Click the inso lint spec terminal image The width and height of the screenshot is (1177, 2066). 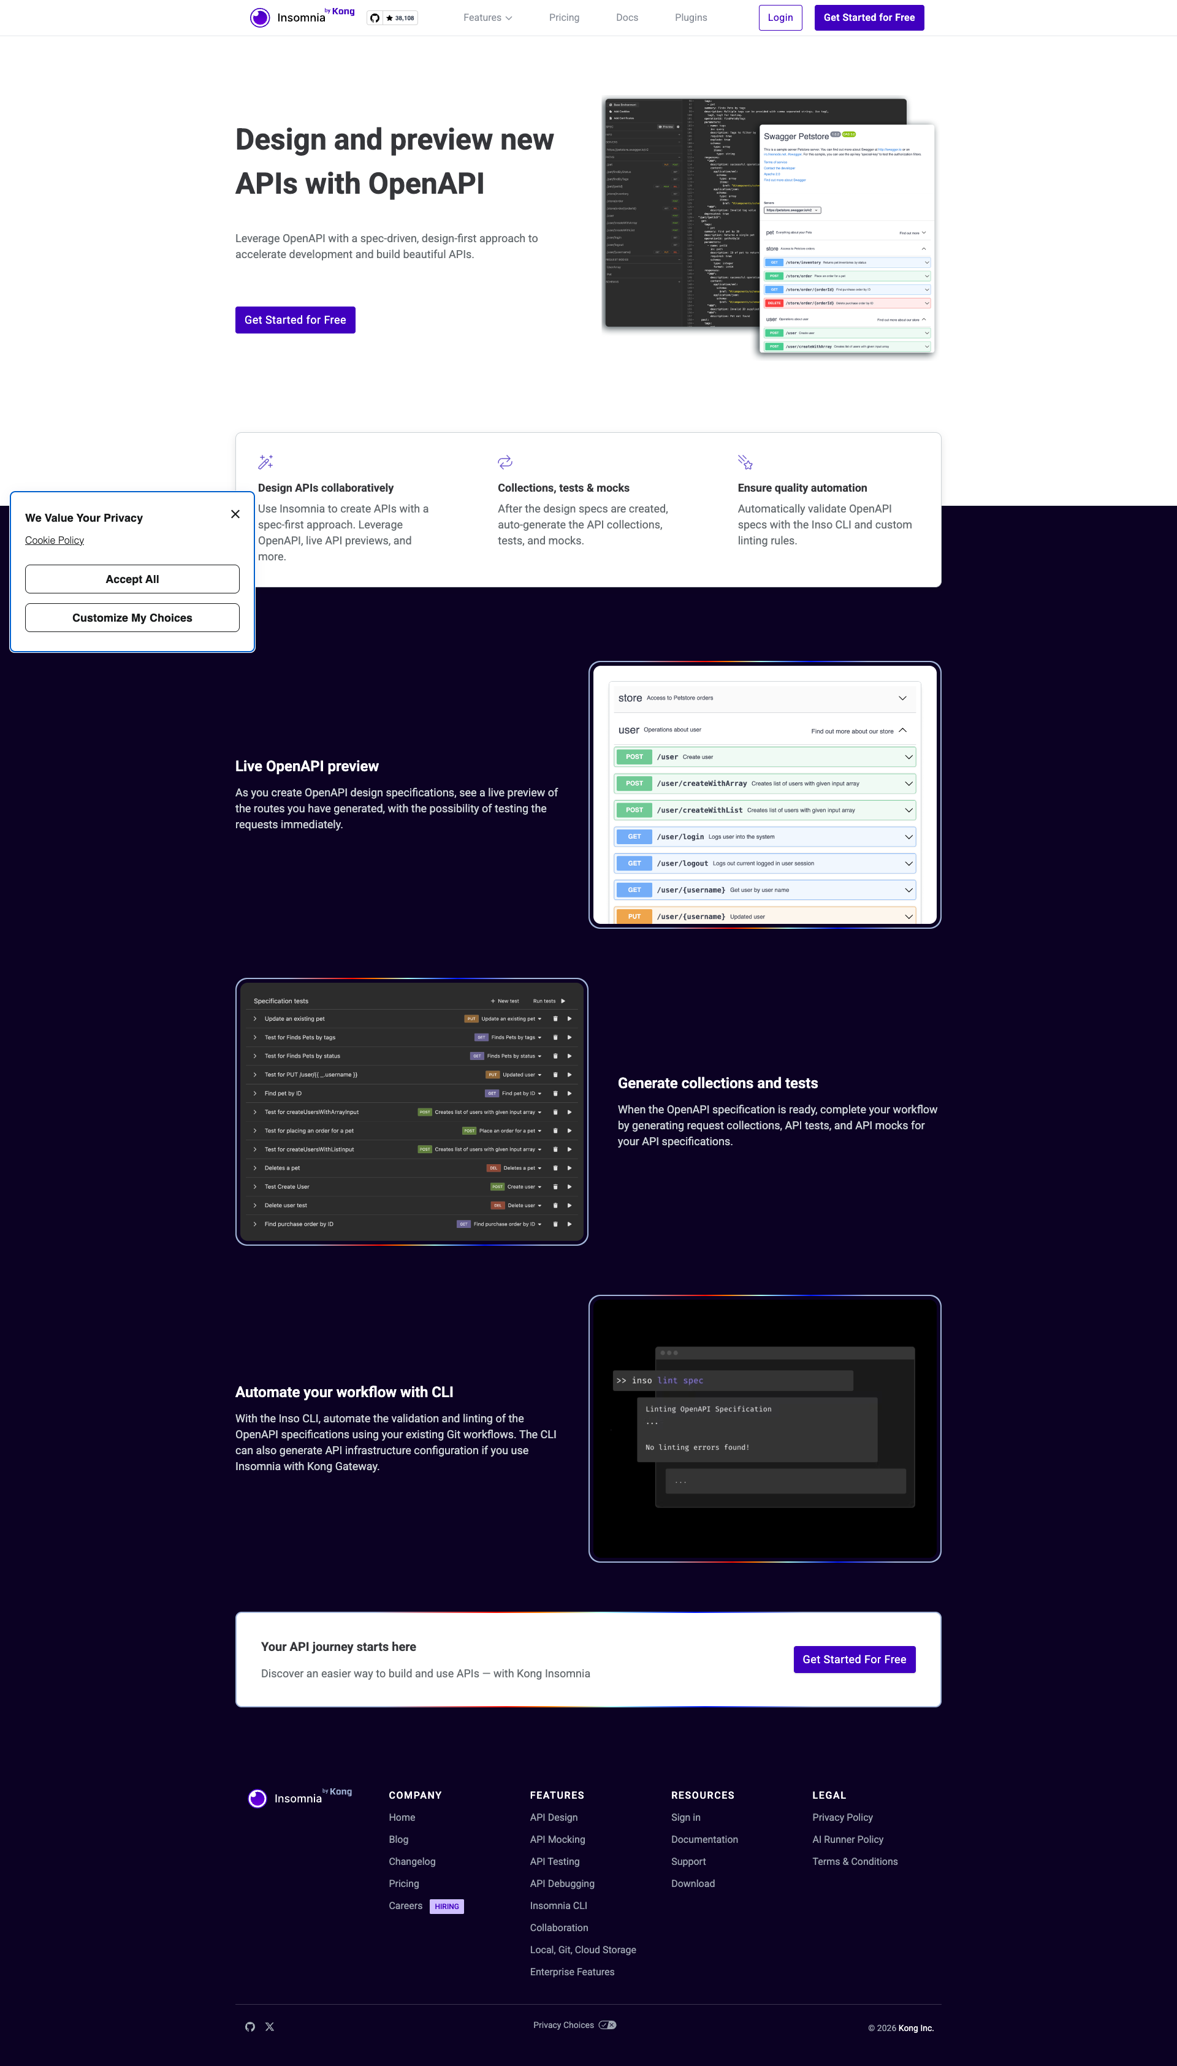pyautogui.click(x=764, y=1428)
